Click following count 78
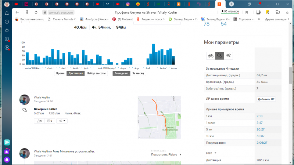This screenshot has width=294, height=165. pos(207,24)
